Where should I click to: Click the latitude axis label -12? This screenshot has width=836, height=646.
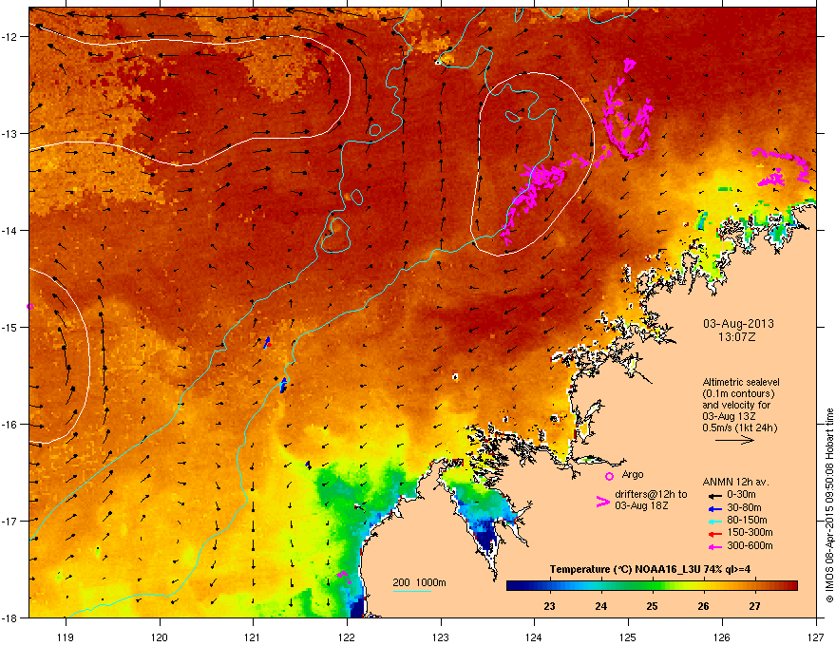click(9, 37)
